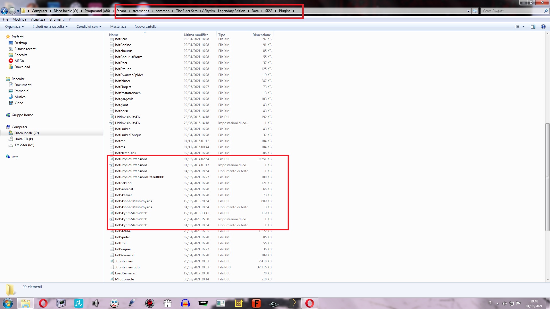550x309 pixels.
Task: Click the address bar refresh button
Action: click(x=475, y=11)
